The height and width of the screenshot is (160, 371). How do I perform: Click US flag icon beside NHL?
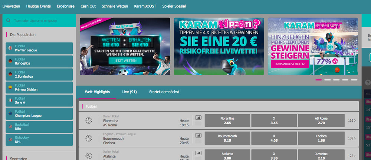point(10,140)
